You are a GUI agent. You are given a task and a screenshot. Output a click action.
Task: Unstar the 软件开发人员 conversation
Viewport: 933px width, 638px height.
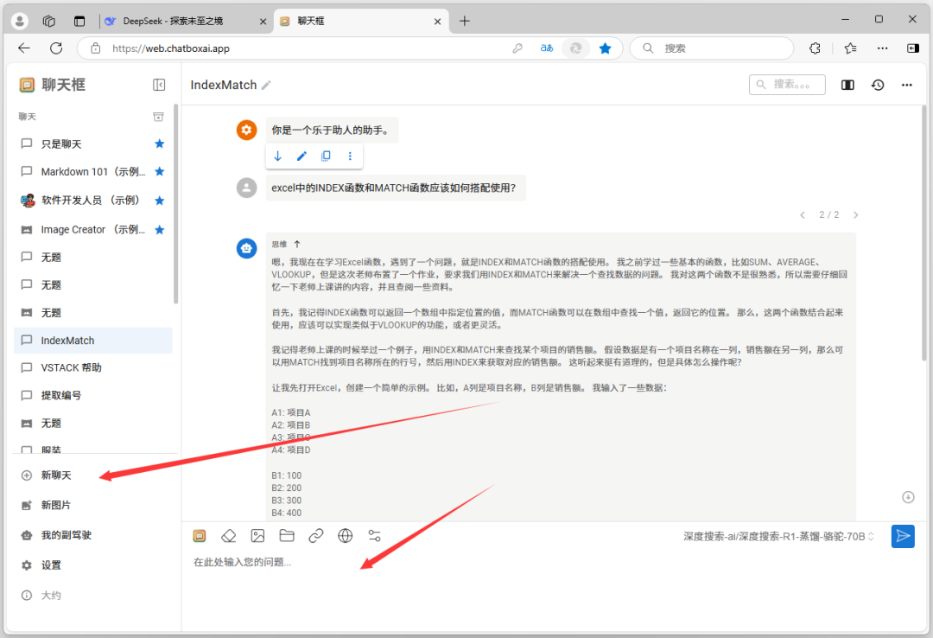(x=160, y=201)
